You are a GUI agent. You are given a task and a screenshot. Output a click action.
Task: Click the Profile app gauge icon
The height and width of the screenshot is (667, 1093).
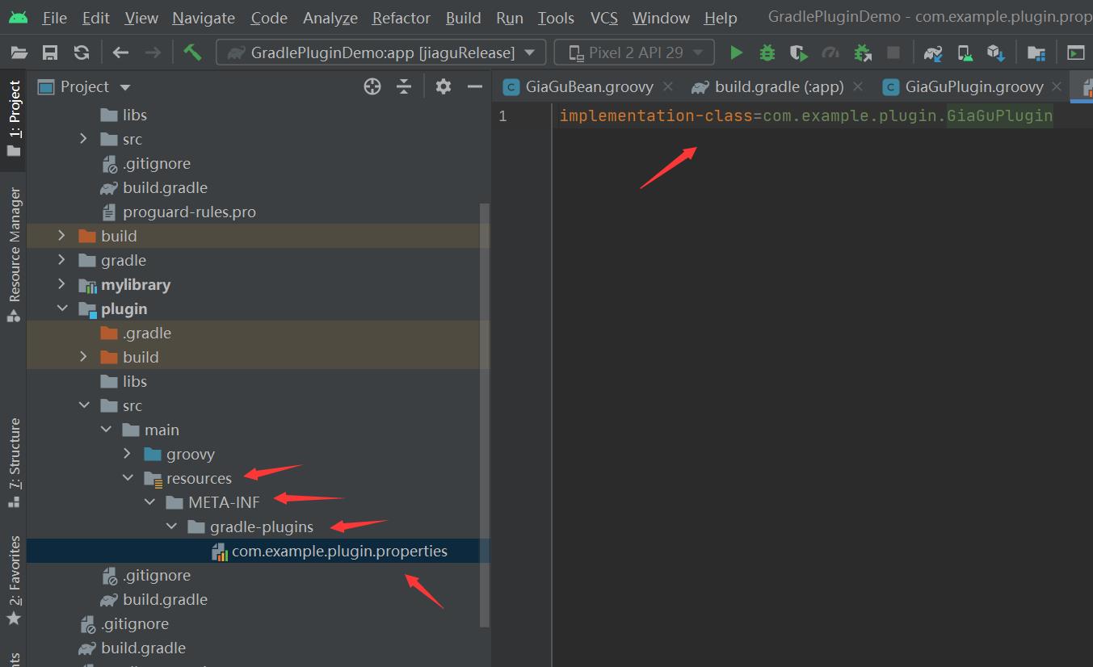coord(830,52)
